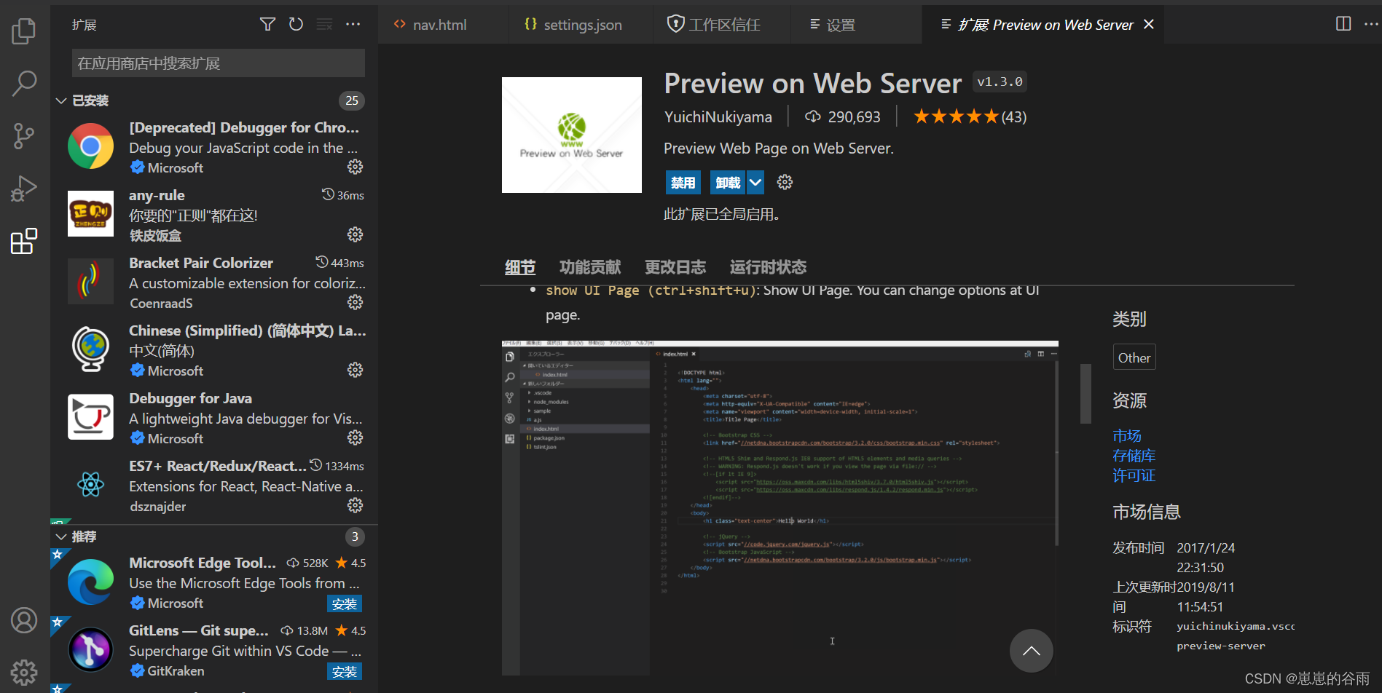Click the scroll-to-top arrow button
Screen dimensions: 1382x693
[1031, 651]
